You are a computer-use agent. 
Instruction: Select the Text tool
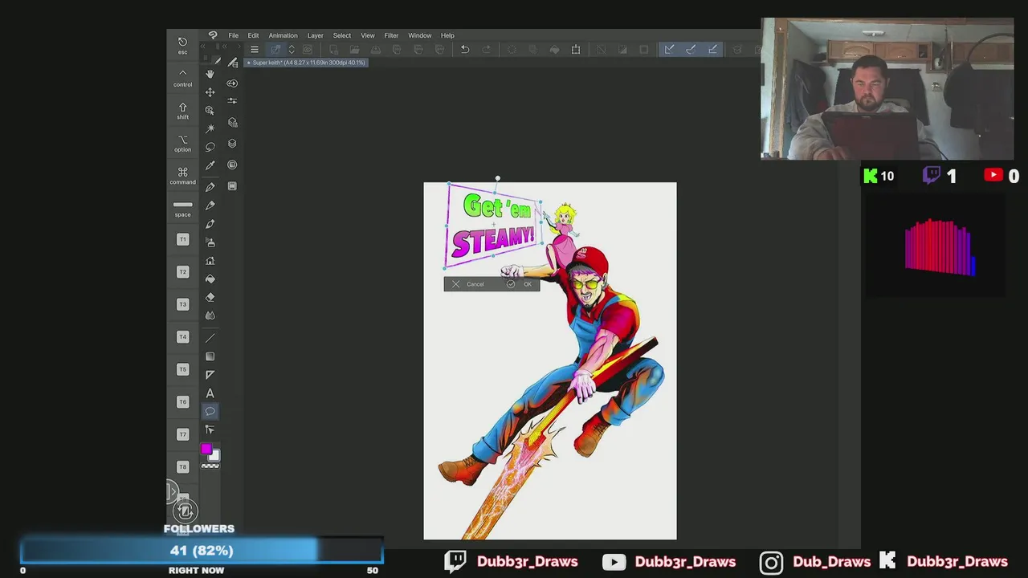click(210, 393)
